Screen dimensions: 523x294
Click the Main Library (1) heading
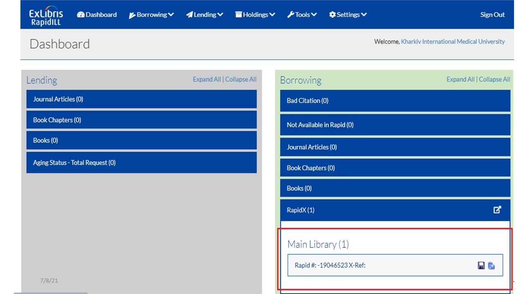318,244
